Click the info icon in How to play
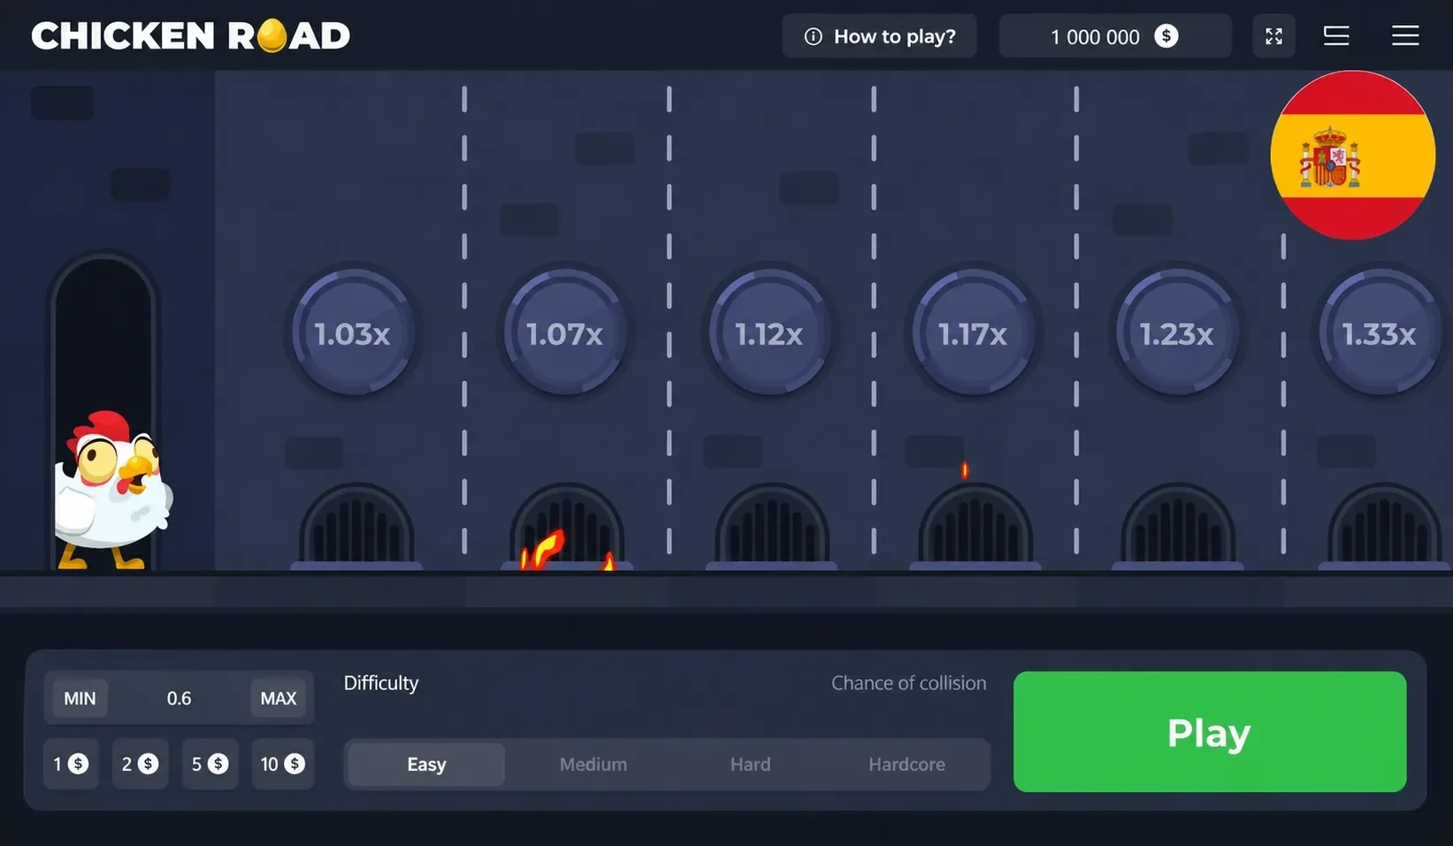Viewport: 1453px width, 846px height. coord(813,36)
